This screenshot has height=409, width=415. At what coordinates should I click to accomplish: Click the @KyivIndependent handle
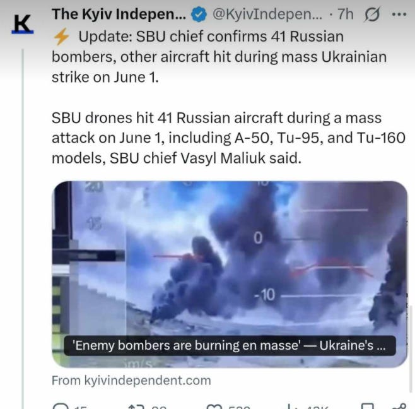(x=267, y=14)
